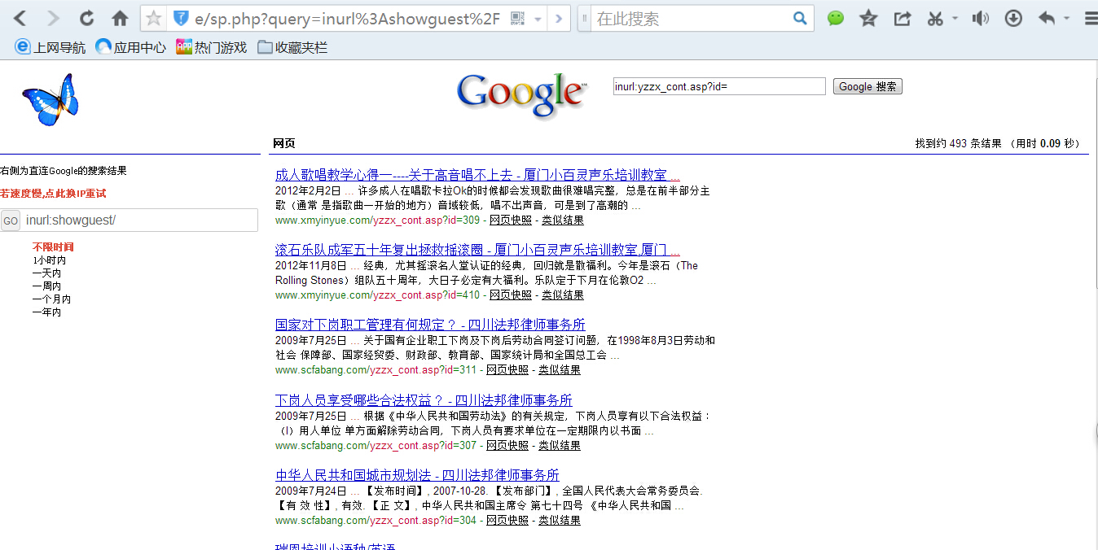Click the GO button in sidebar

(11, 220)
